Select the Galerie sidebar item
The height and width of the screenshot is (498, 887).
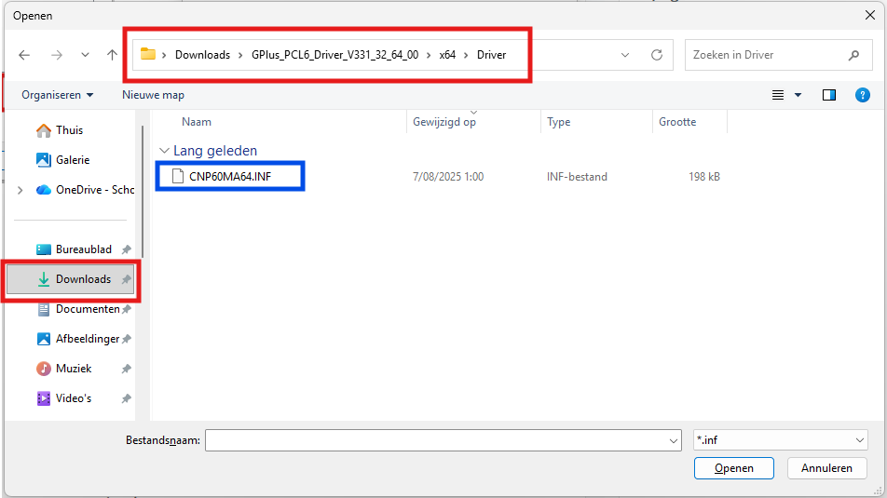click(72, 160)
